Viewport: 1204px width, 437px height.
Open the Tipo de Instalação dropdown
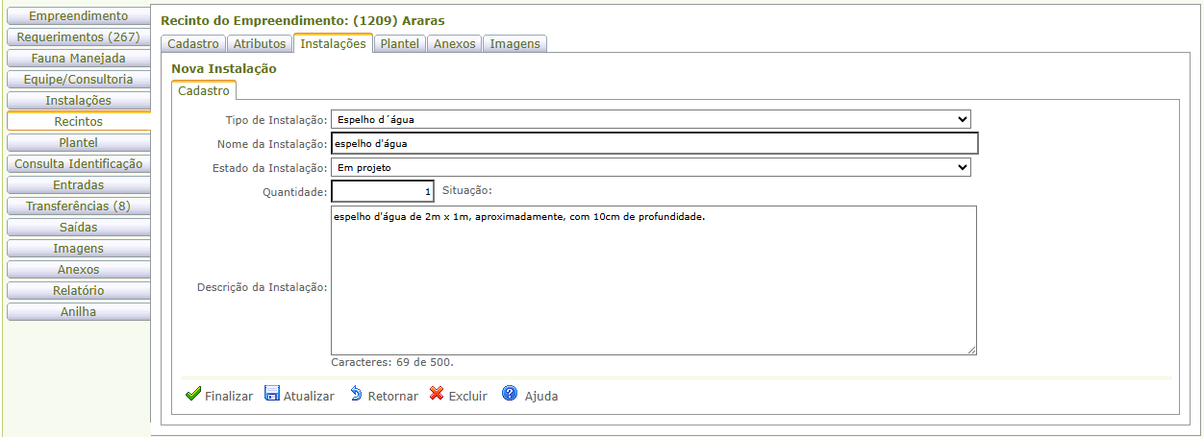click(x=650, y=119)
